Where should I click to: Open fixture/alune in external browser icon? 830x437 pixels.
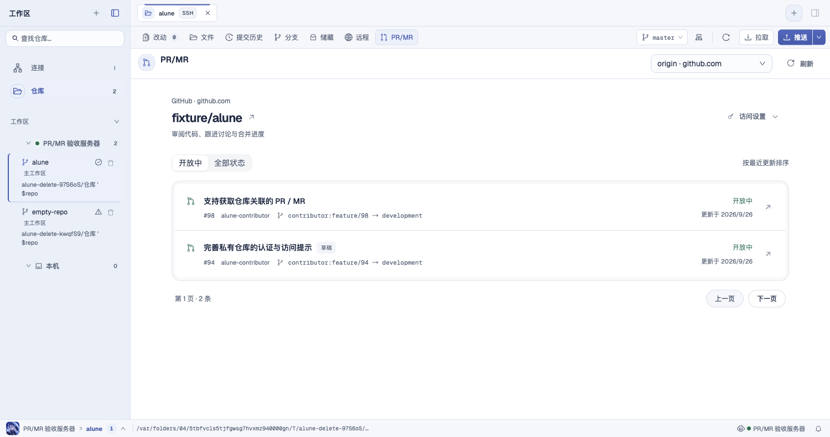coord(252,117)
